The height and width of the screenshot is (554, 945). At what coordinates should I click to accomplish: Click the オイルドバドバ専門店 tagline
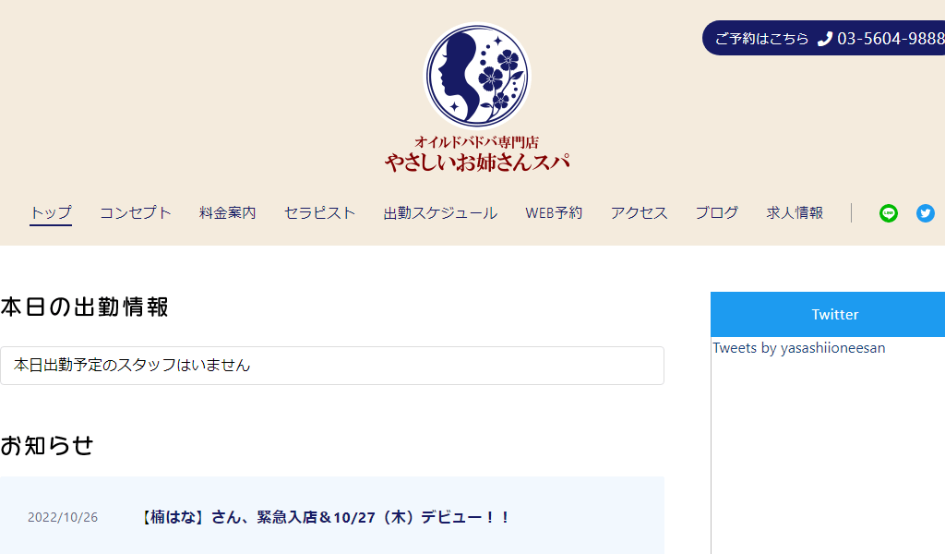click(477, 142)
